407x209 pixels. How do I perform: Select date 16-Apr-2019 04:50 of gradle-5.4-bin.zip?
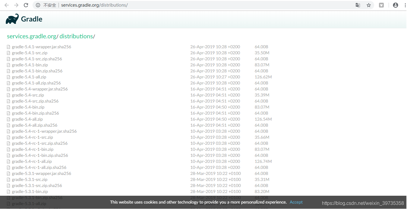215,107
